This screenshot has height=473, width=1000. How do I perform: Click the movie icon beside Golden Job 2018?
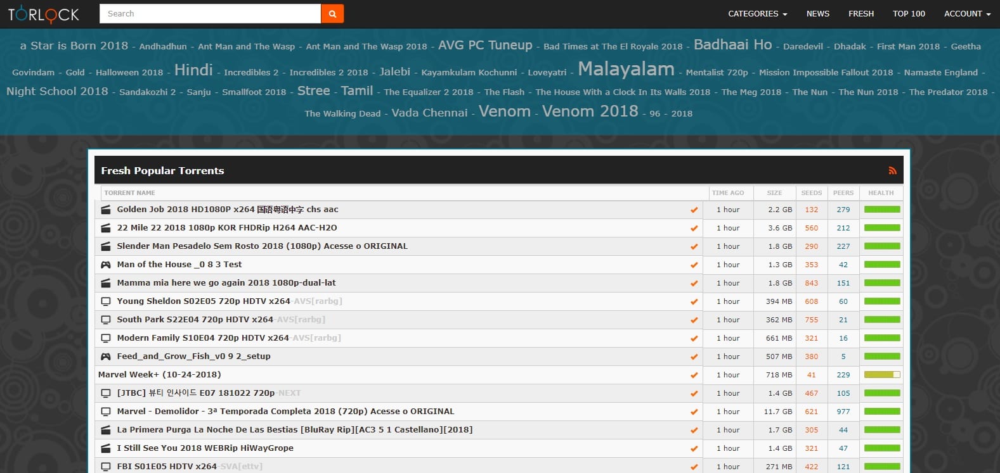click(106, 210)
